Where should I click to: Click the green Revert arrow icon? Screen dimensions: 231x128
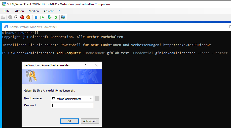click(56, 17)
